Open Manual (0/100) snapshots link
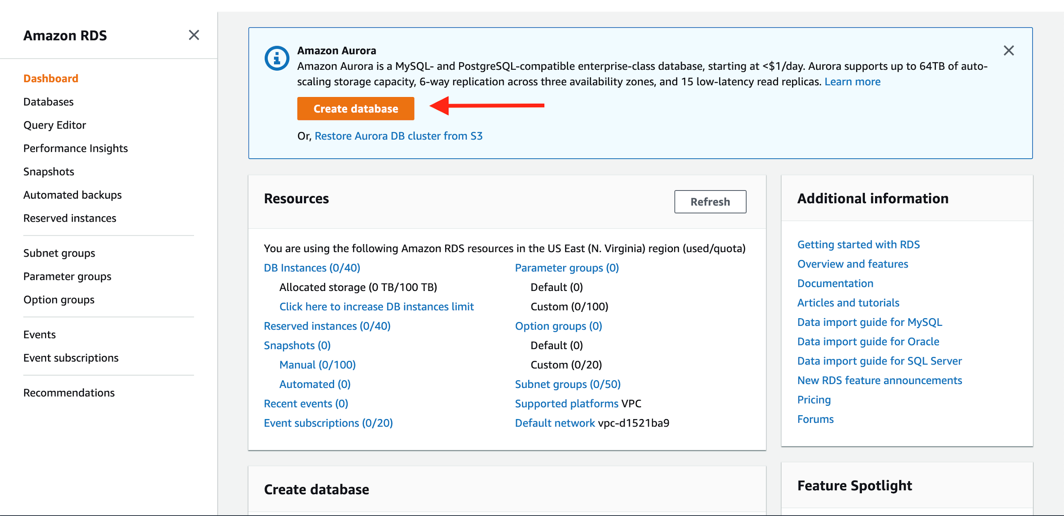This screenshot has width=1064, height=516. tap(317, 365)
